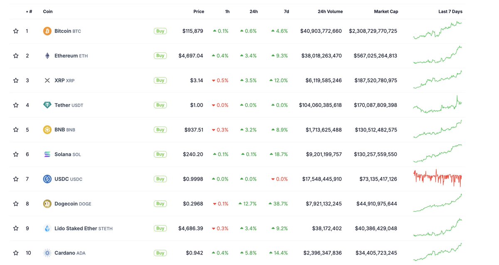Click USDC price $0.9998
This screenshot has width=499, height=265.
193,179
